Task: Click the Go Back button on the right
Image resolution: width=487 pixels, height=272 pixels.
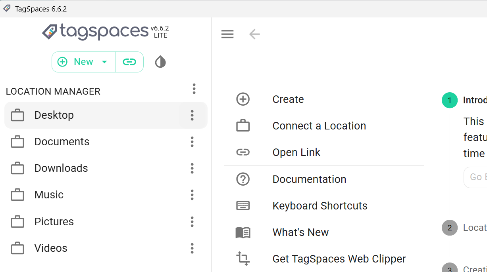Action: [478, 177]
